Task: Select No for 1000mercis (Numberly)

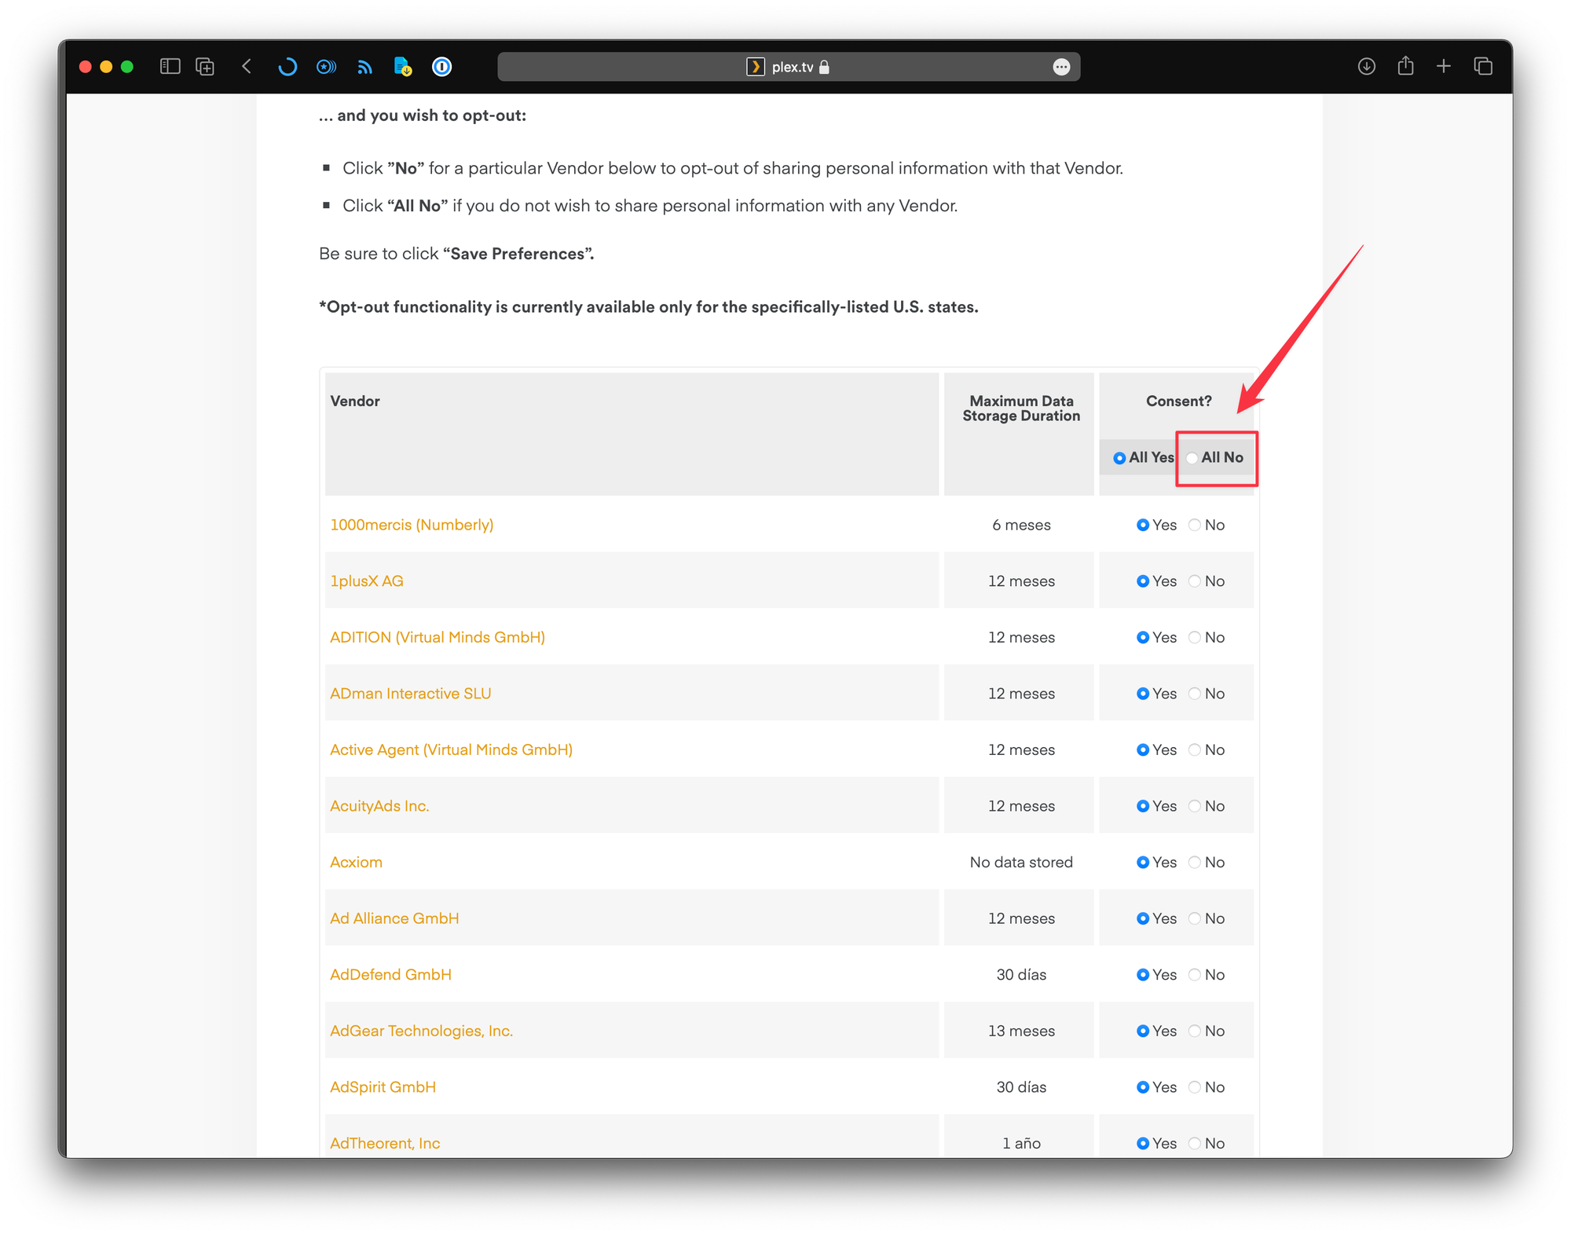Action: pos(1195,525)
